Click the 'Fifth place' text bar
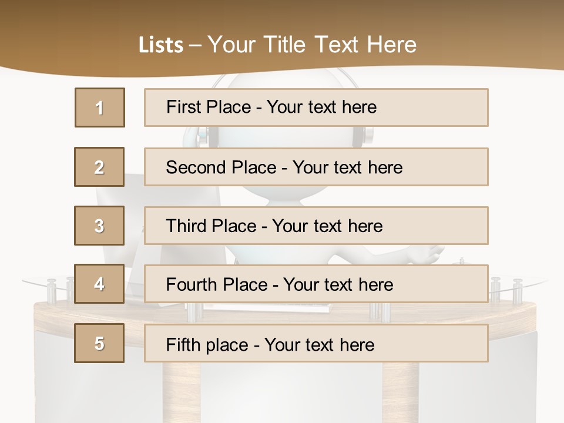564x423 pixels. click(316, 343)
